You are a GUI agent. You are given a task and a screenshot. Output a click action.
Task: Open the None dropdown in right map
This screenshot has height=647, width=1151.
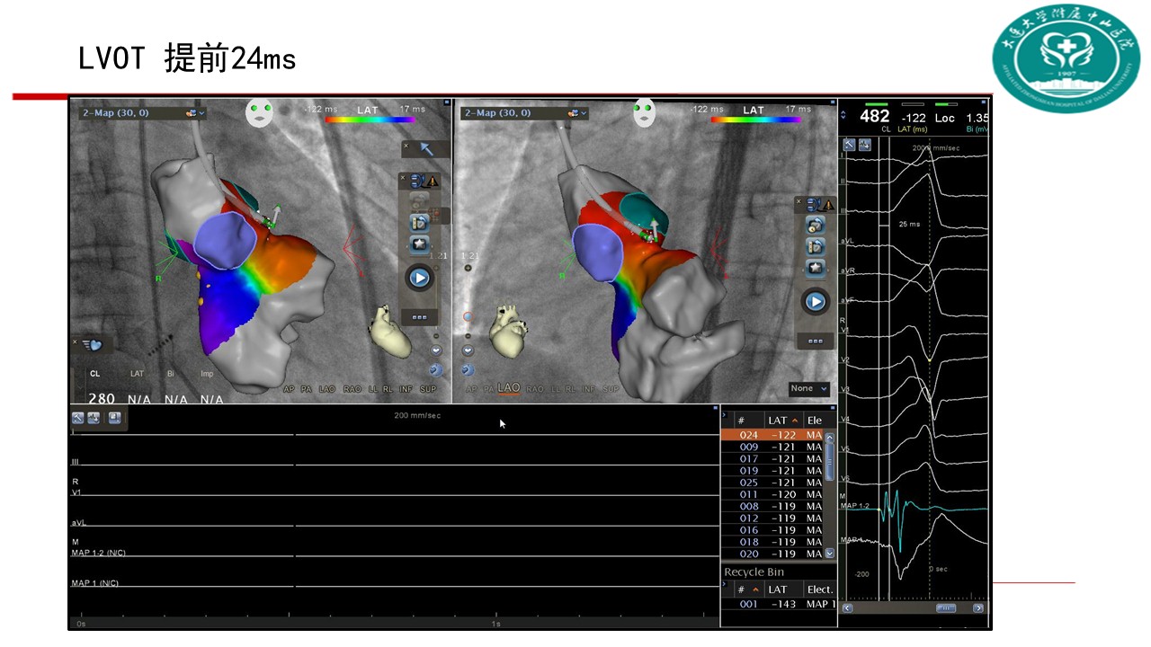pos(809,388)
